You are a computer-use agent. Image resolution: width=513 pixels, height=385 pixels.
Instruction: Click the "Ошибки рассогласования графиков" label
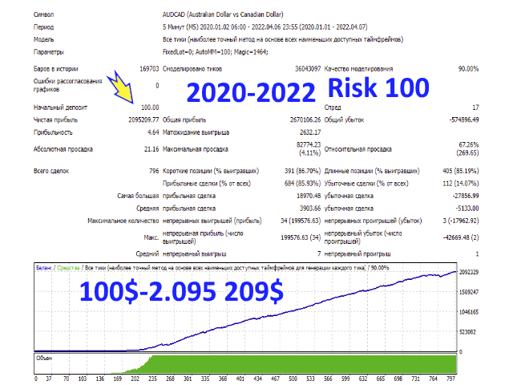[67, 85]
